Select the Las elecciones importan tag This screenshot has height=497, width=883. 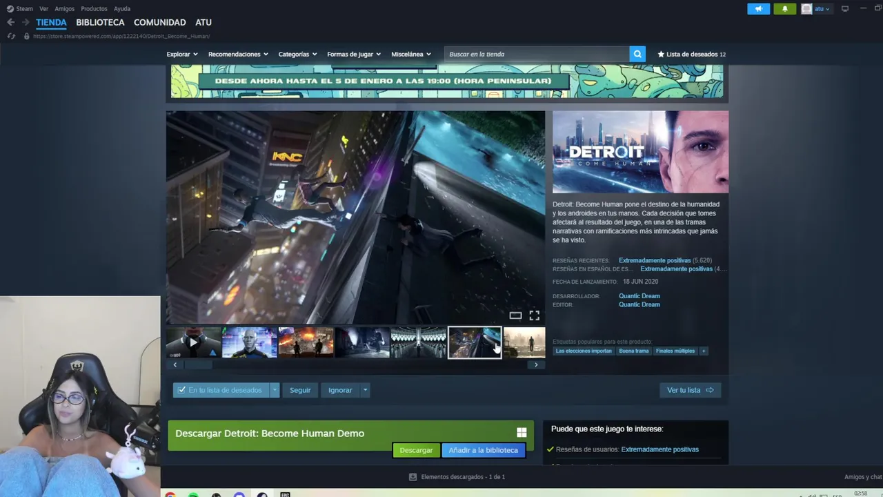(x=584, y=351)
